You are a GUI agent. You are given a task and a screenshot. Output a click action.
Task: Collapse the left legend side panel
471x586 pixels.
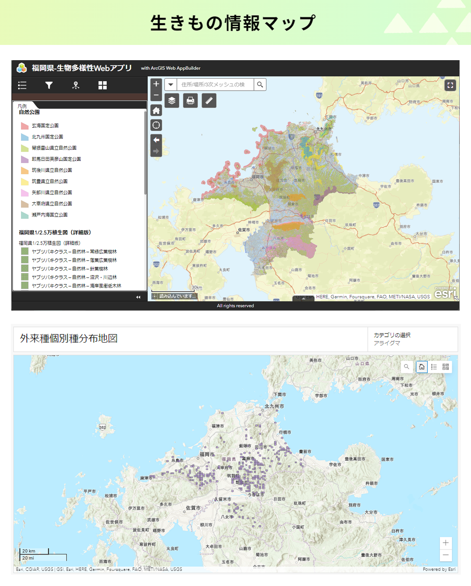point(138,297)
